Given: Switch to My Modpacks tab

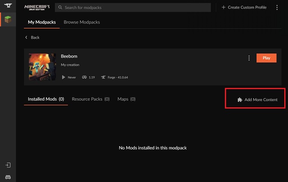Looking at the screenshot, I should (x=42, y=22).
